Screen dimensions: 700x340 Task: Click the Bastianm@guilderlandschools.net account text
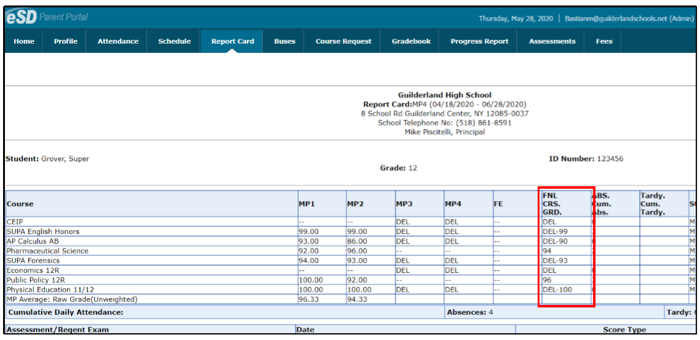[x=629, y=18]
